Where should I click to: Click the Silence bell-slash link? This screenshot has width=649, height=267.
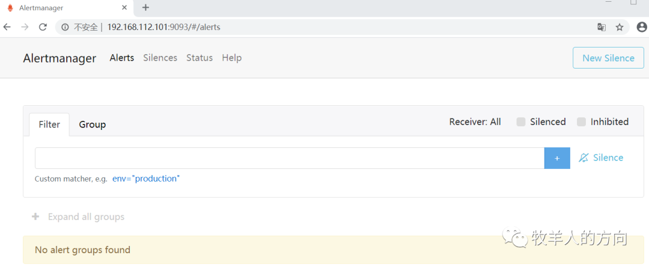601,158
